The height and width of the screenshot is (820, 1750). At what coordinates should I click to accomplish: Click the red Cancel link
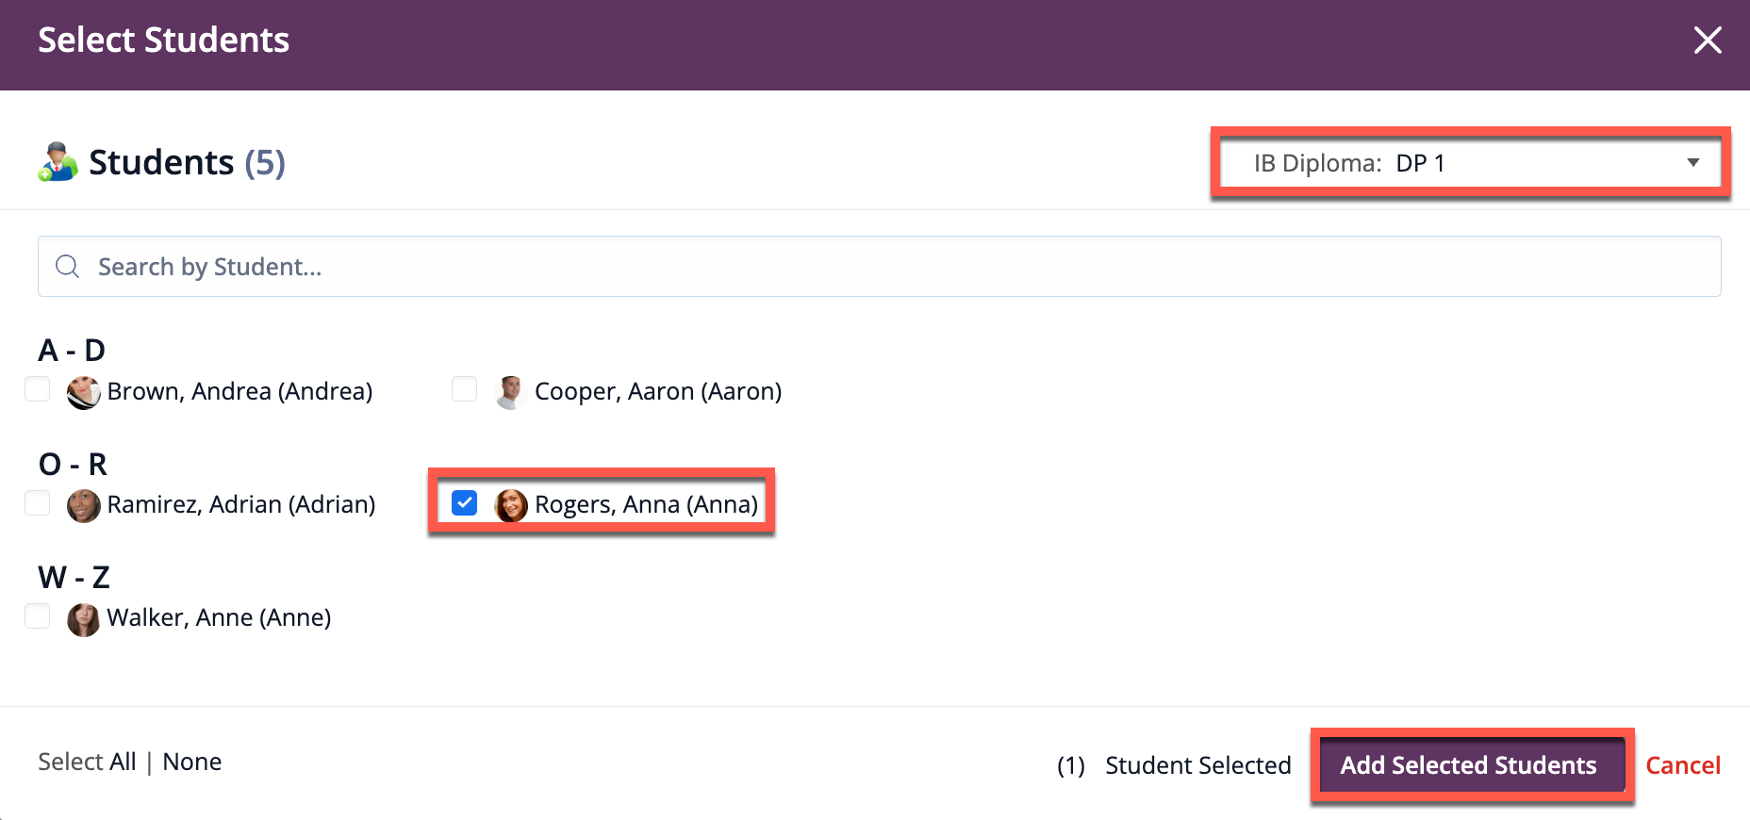[x=1682, y=765]
